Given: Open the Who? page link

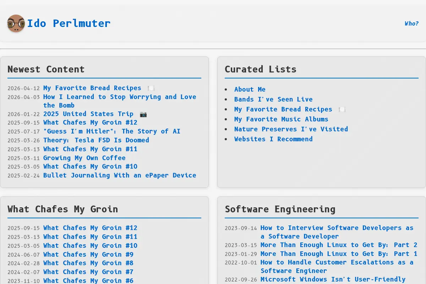Looking at the screenshot, I should click(411, 23).
